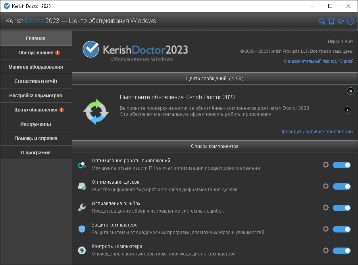
Task: Select the Исправление ошибок wrench icon
Action: 82,207
